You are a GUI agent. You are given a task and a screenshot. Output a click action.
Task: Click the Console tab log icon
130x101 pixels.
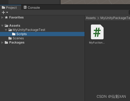(x=25, y=7)
